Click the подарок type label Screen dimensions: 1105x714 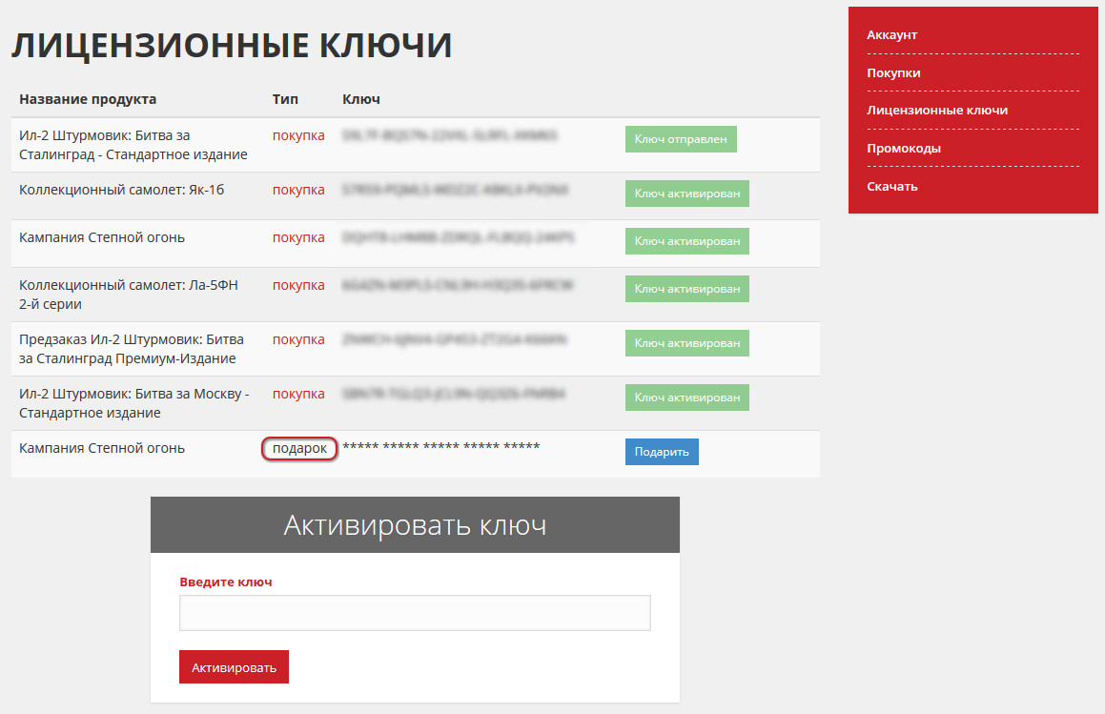[299, 448]
